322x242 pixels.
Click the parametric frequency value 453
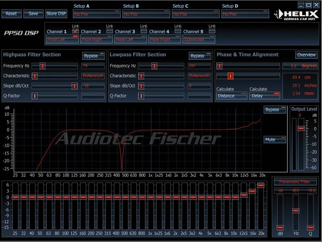[x=296, y=191]
